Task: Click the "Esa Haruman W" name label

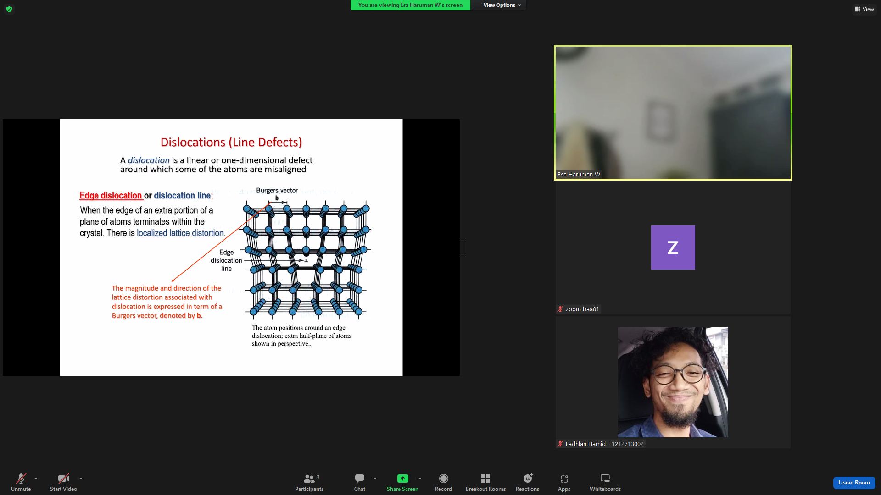Action: coord(579,174)
